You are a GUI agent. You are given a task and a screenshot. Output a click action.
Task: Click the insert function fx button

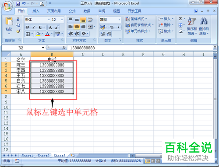coord(64,48)
